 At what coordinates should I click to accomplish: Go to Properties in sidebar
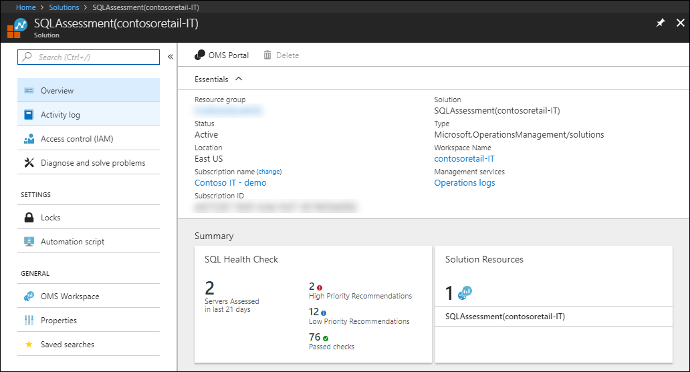coord(59,321)
